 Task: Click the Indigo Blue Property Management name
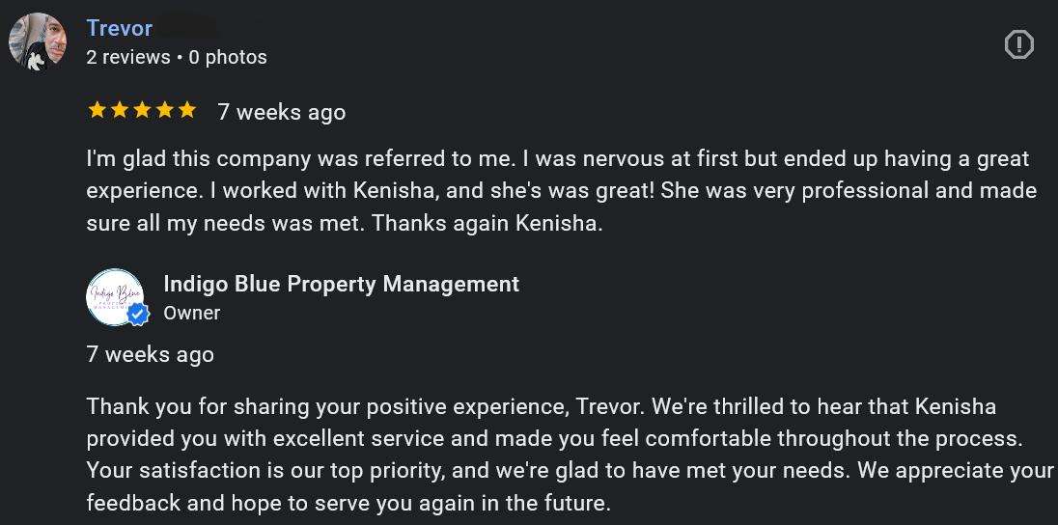341,284
